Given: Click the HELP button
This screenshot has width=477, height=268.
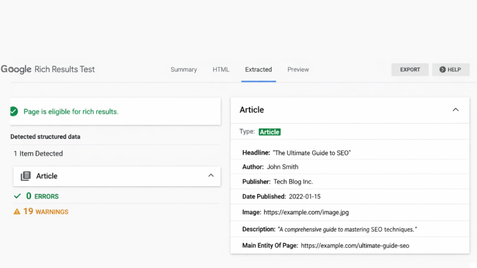Looking at the screenshot, I should coord(450,69).
